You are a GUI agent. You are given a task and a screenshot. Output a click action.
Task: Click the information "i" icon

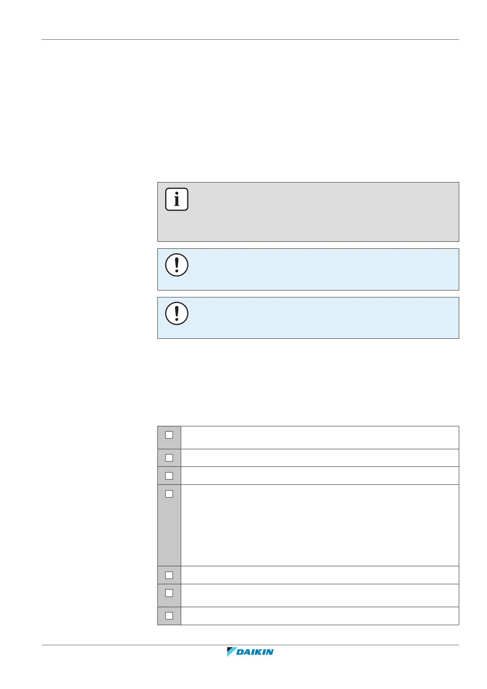point(177,199)
